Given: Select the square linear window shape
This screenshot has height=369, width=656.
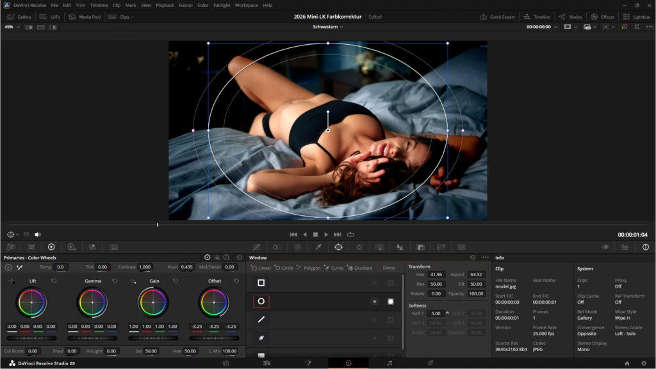Looking at the screenshot, I should [x=261, y=283].
